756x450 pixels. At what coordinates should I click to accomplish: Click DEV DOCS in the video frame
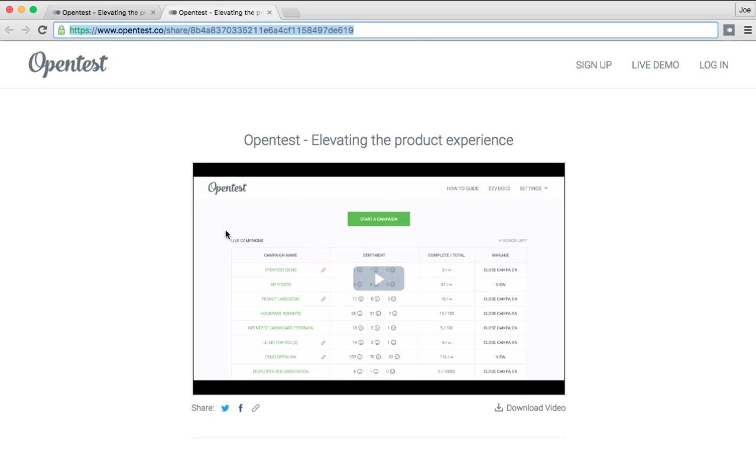point(499,189)
